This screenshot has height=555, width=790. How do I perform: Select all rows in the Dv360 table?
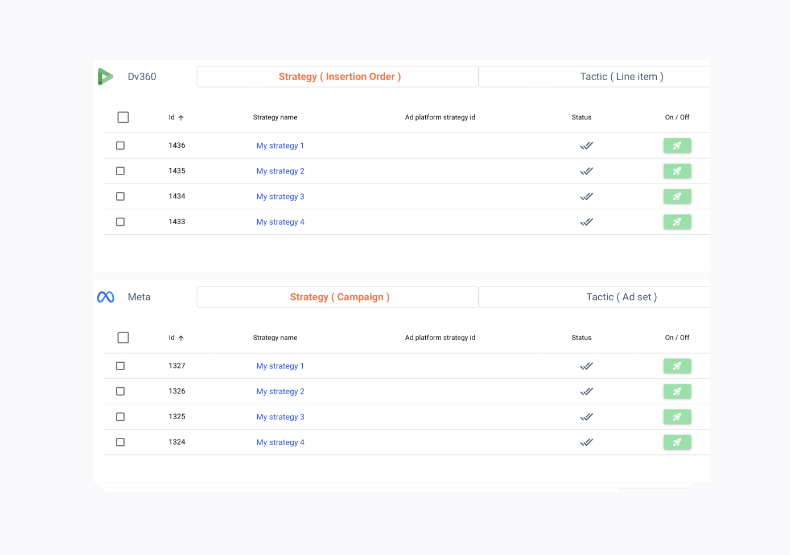pyautogui.click(x=123, y=117)
